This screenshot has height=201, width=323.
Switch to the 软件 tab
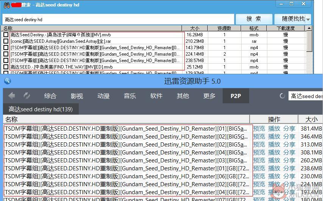tap(156, 96)
